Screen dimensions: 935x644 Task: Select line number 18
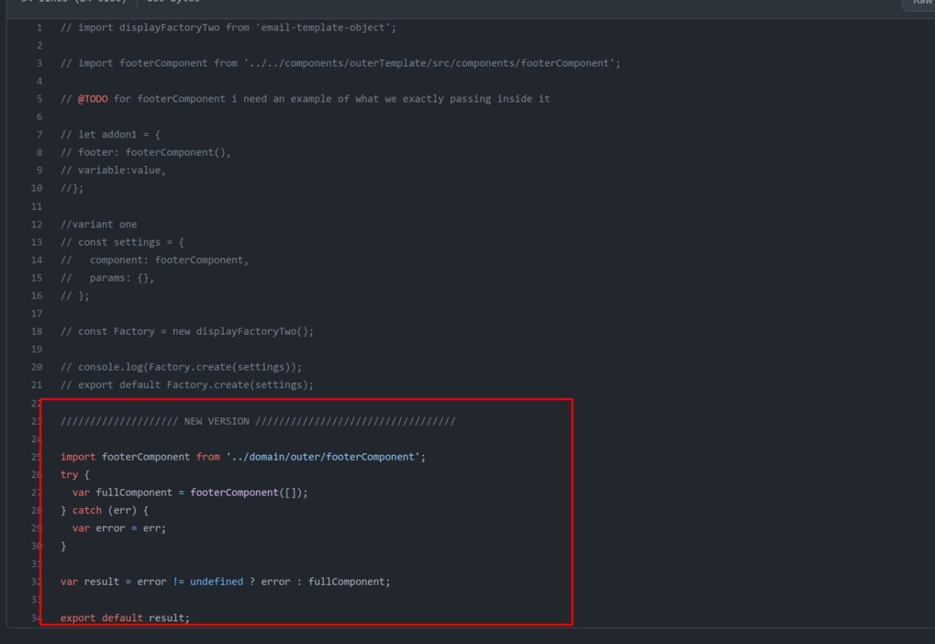pyautogui.click(x=36, y=330)
